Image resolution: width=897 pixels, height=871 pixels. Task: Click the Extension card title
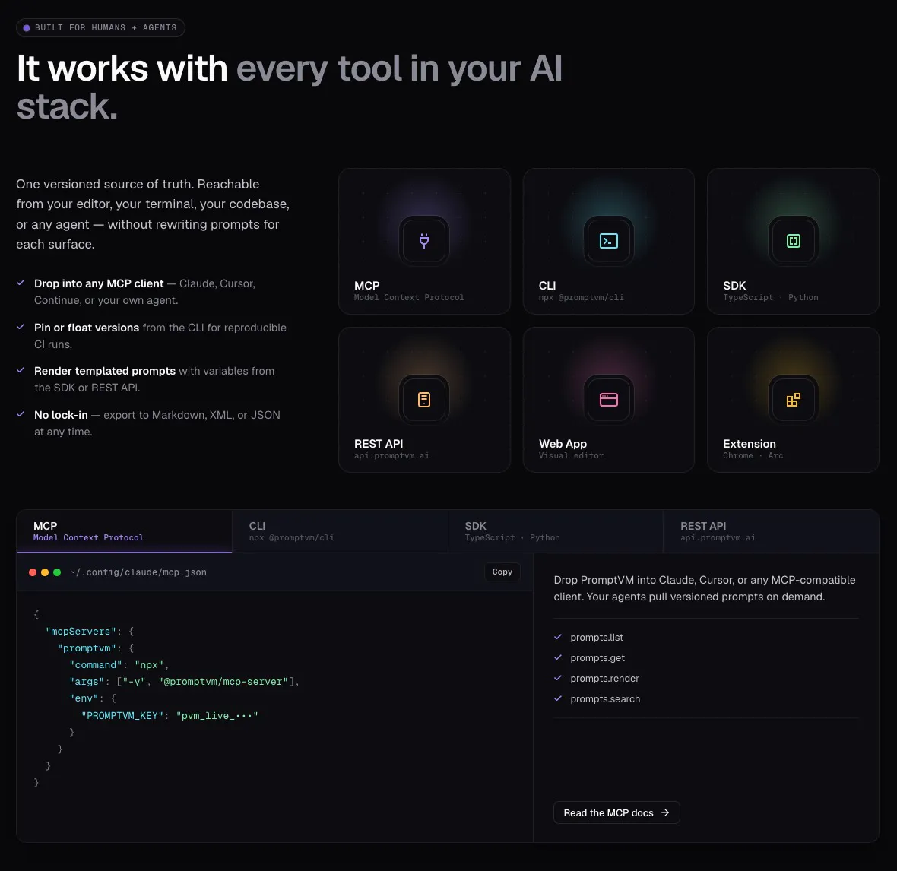click(750, 444)
